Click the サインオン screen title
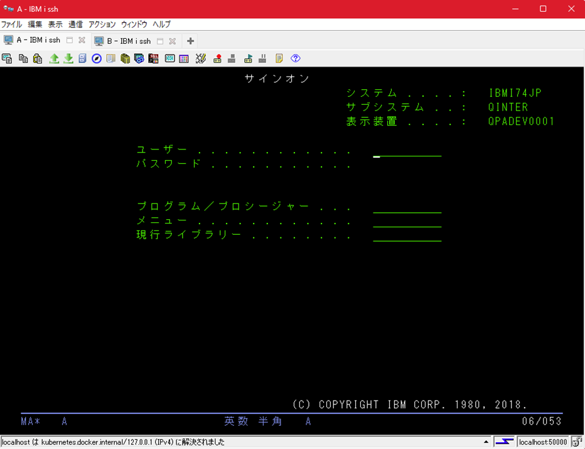 coord(277,78)
